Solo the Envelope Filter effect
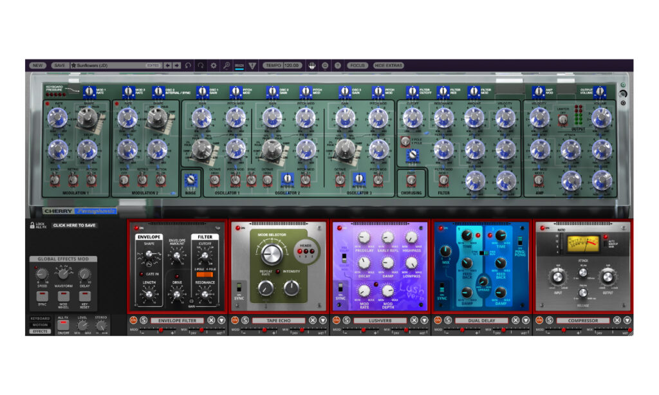This screenshot has width=659, height=395. pos(144,320)
